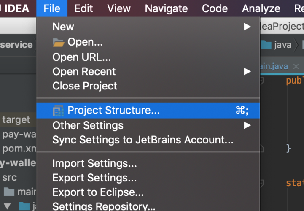Screen dimensions: 304x211
Task: Expand the Open Recent submenu arrow
Action: point(247,71)
